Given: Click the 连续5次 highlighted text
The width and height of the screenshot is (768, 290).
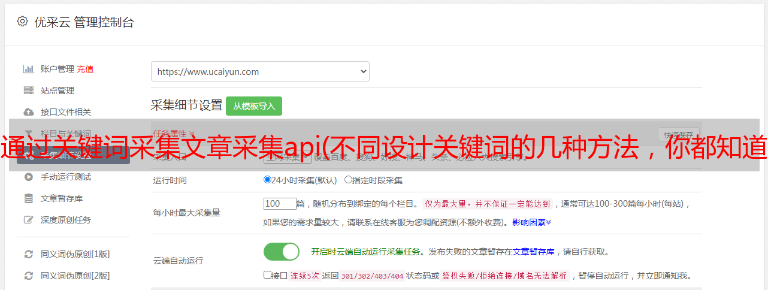Looking at the screenshot, I should tap(305, 276).
